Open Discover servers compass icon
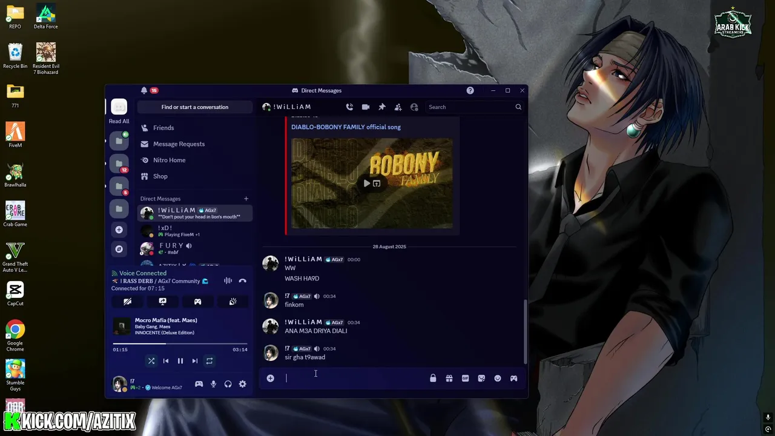Image resolution: width=775 pixels, height=436 pixels. [119, 249]
